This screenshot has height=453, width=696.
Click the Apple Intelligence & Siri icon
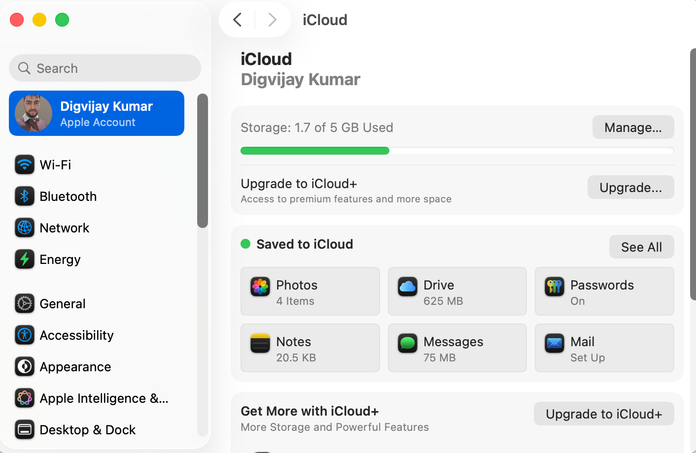(x=25, y=398)
